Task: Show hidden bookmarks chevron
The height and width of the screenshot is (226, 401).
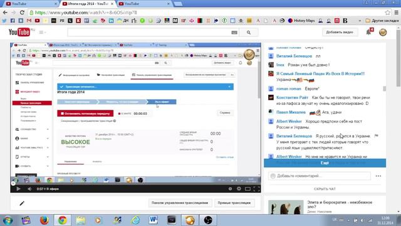Action: point(360,21)
